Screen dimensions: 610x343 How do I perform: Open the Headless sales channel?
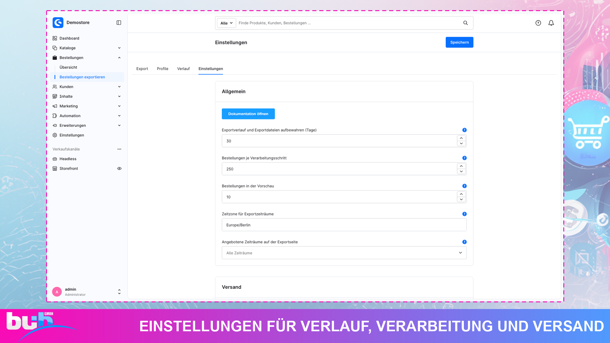pos(68,159)
